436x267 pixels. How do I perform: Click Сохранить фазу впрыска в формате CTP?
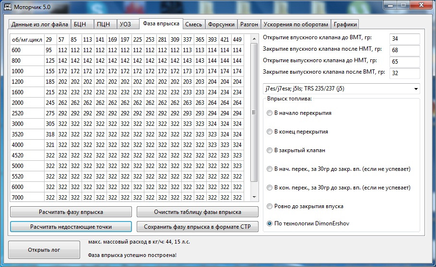click(198, 226)
